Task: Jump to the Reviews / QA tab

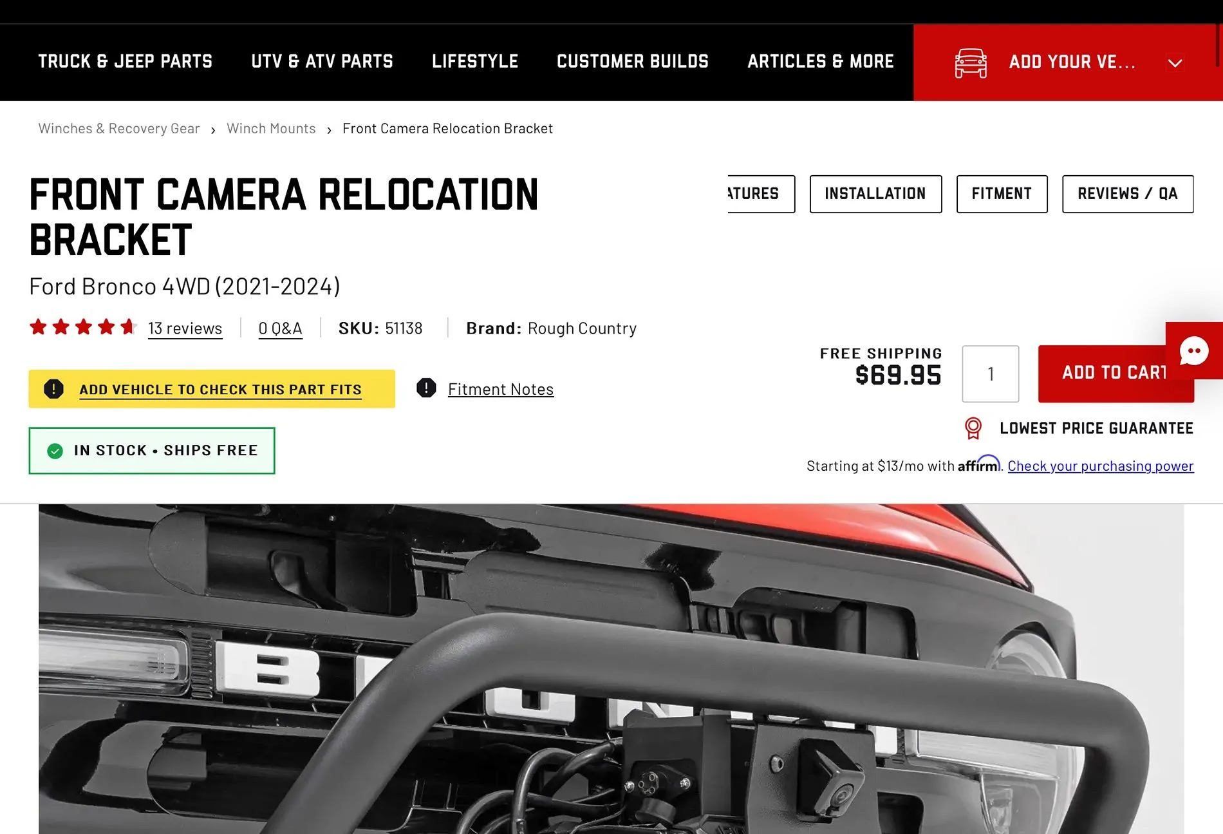Action: (1128, 194)
